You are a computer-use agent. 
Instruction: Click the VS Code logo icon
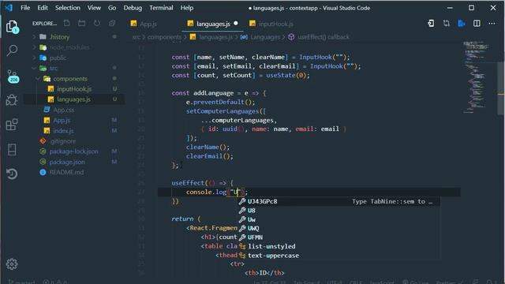pyautogui.click(x=9, y=7)
